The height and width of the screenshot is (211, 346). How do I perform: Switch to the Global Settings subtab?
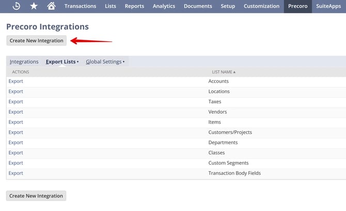click(x=104, y=62)
